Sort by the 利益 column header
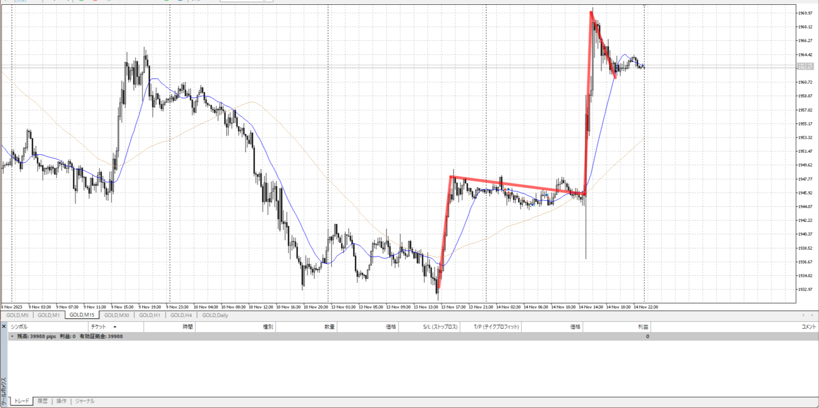819x408 pixels. tap(643, 327)
